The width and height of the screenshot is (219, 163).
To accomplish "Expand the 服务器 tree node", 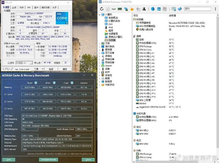I will pos(99,50).
